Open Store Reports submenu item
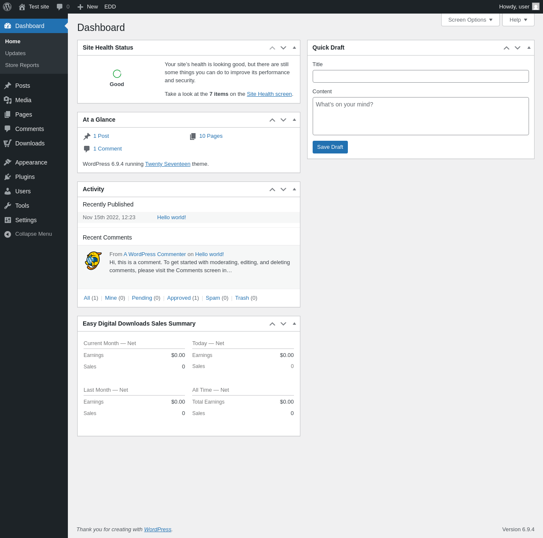The height and width of the screenshot is (538, 543). (x=22, y=65)
